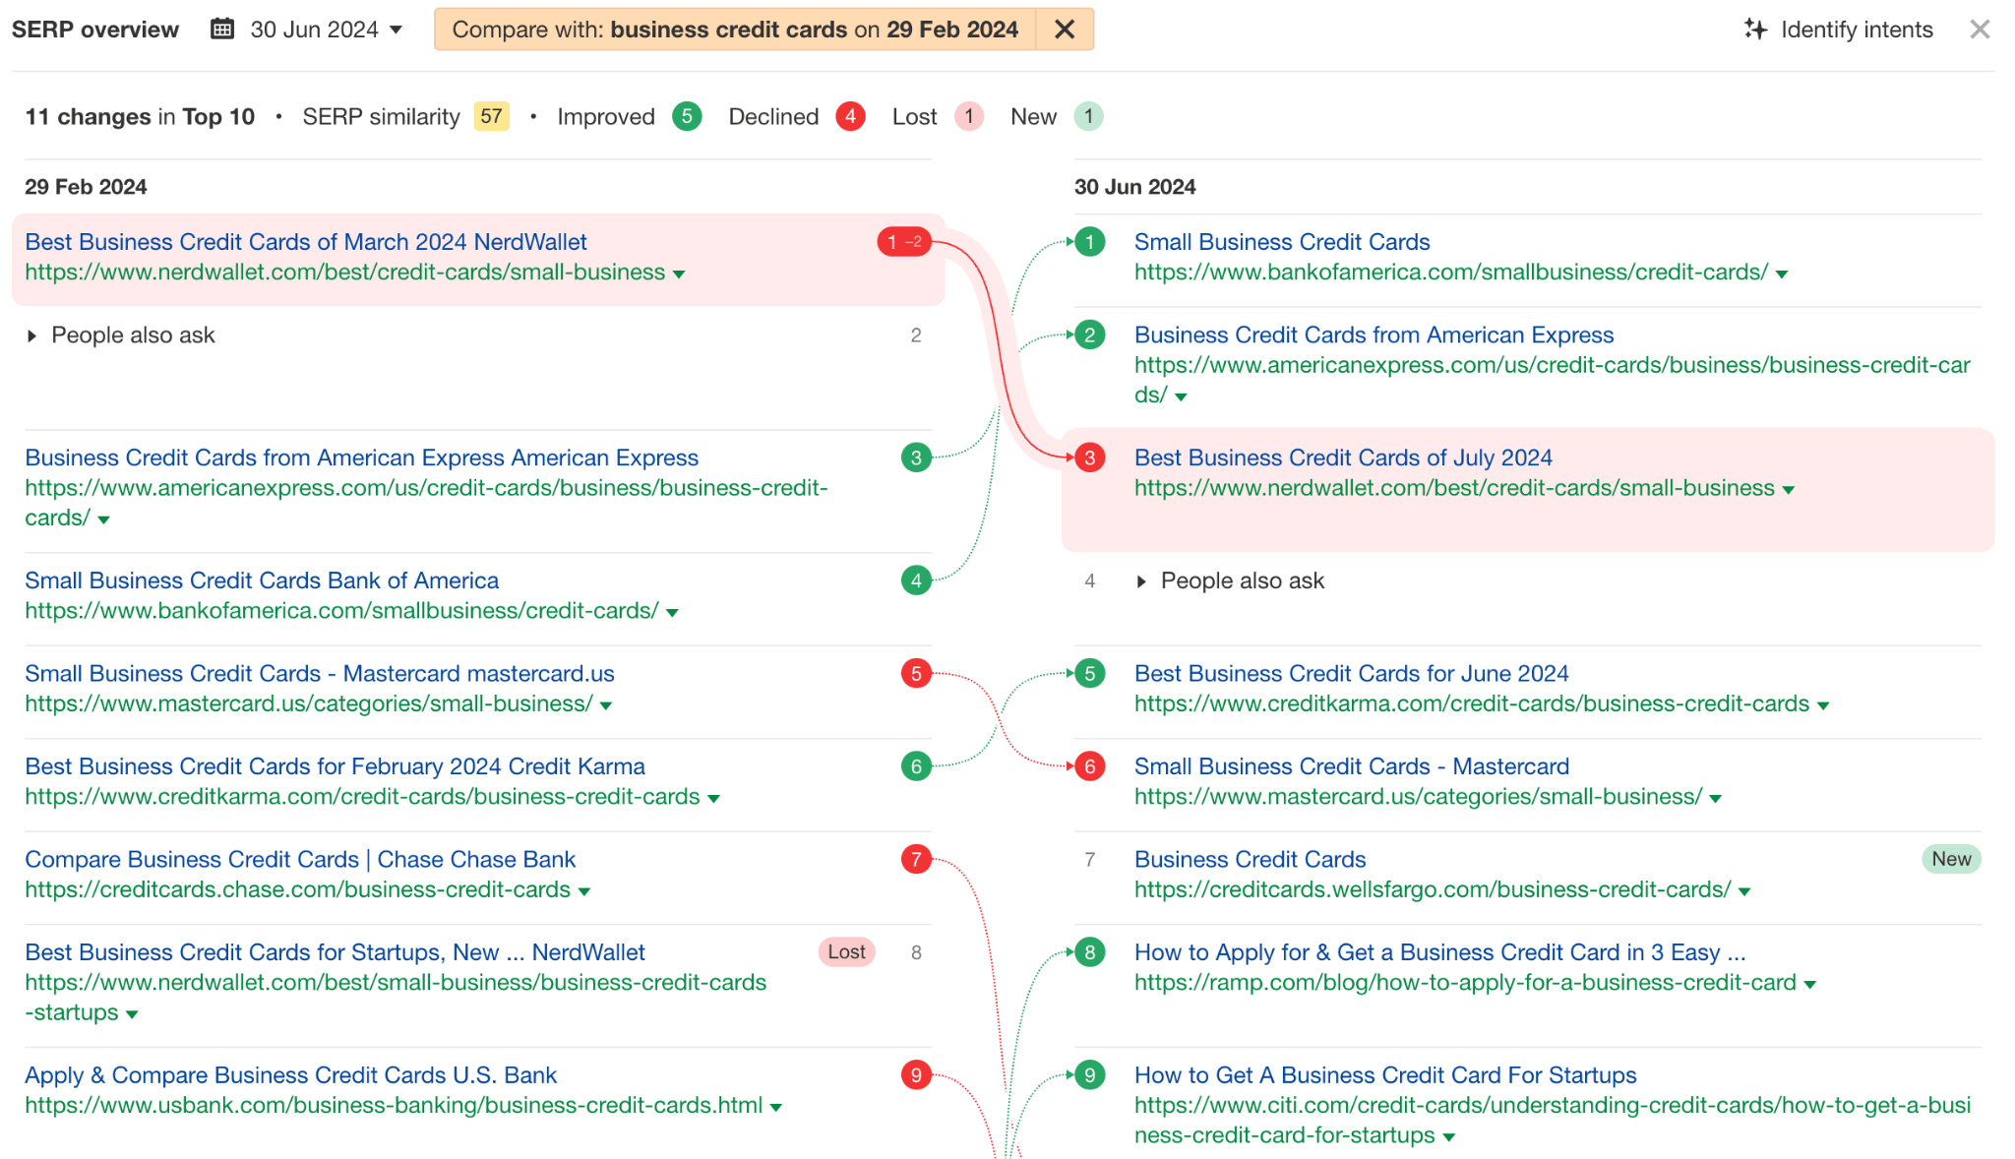Screen dimensions: 2015x1159
Task: Click the Lost badge on NerdWallet startups result
Action: pos(846,951)
